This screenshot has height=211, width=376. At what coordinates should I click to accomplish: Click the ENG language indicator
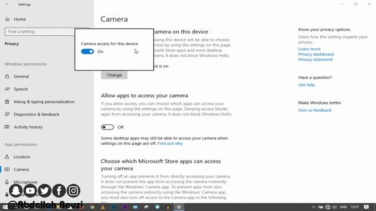point(343,207)
